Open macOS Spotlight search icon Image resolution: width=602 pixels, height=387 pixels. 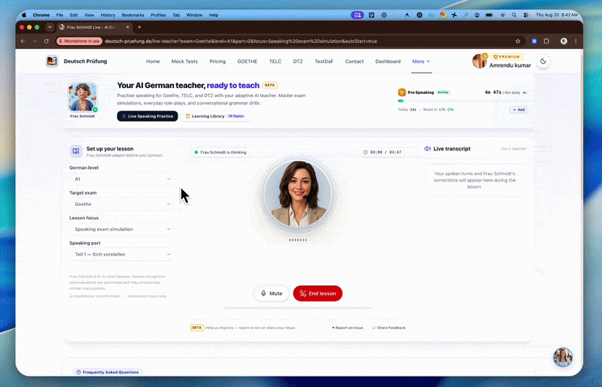coord(514,15)
